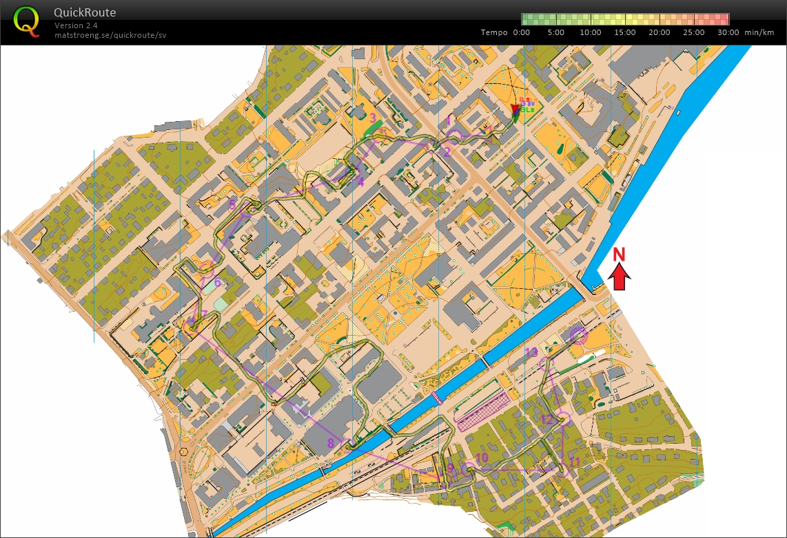The width and height of the screenshot is (787, 538).
Task: Click the 15:00 tempo scale value
Action: (x=625, y=32)
